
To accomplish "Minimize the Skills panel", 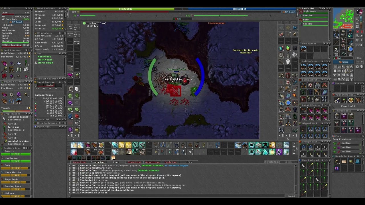I will [x=29, y=9].
